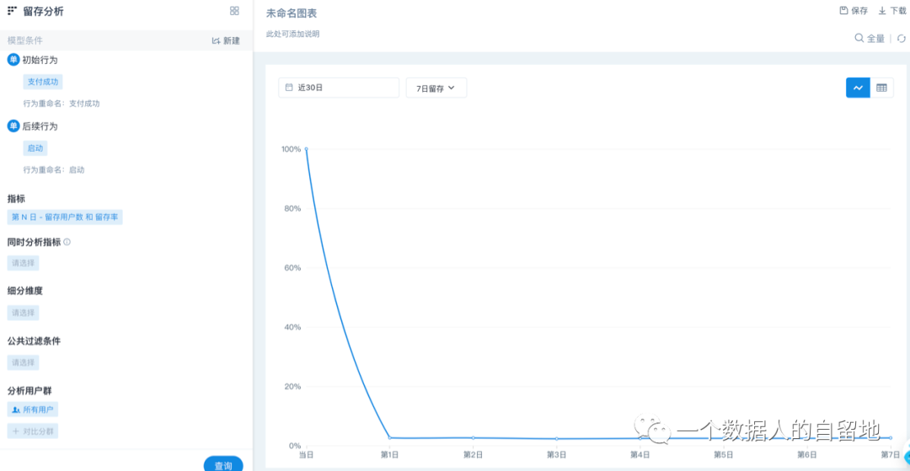Click 行为重命名: 支付成功 text
The image size is (910, 471).
[62, 104]
